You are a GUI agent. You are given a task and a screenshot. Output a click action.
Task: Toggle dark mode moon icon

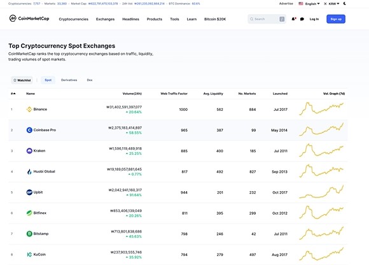(345, 4)
